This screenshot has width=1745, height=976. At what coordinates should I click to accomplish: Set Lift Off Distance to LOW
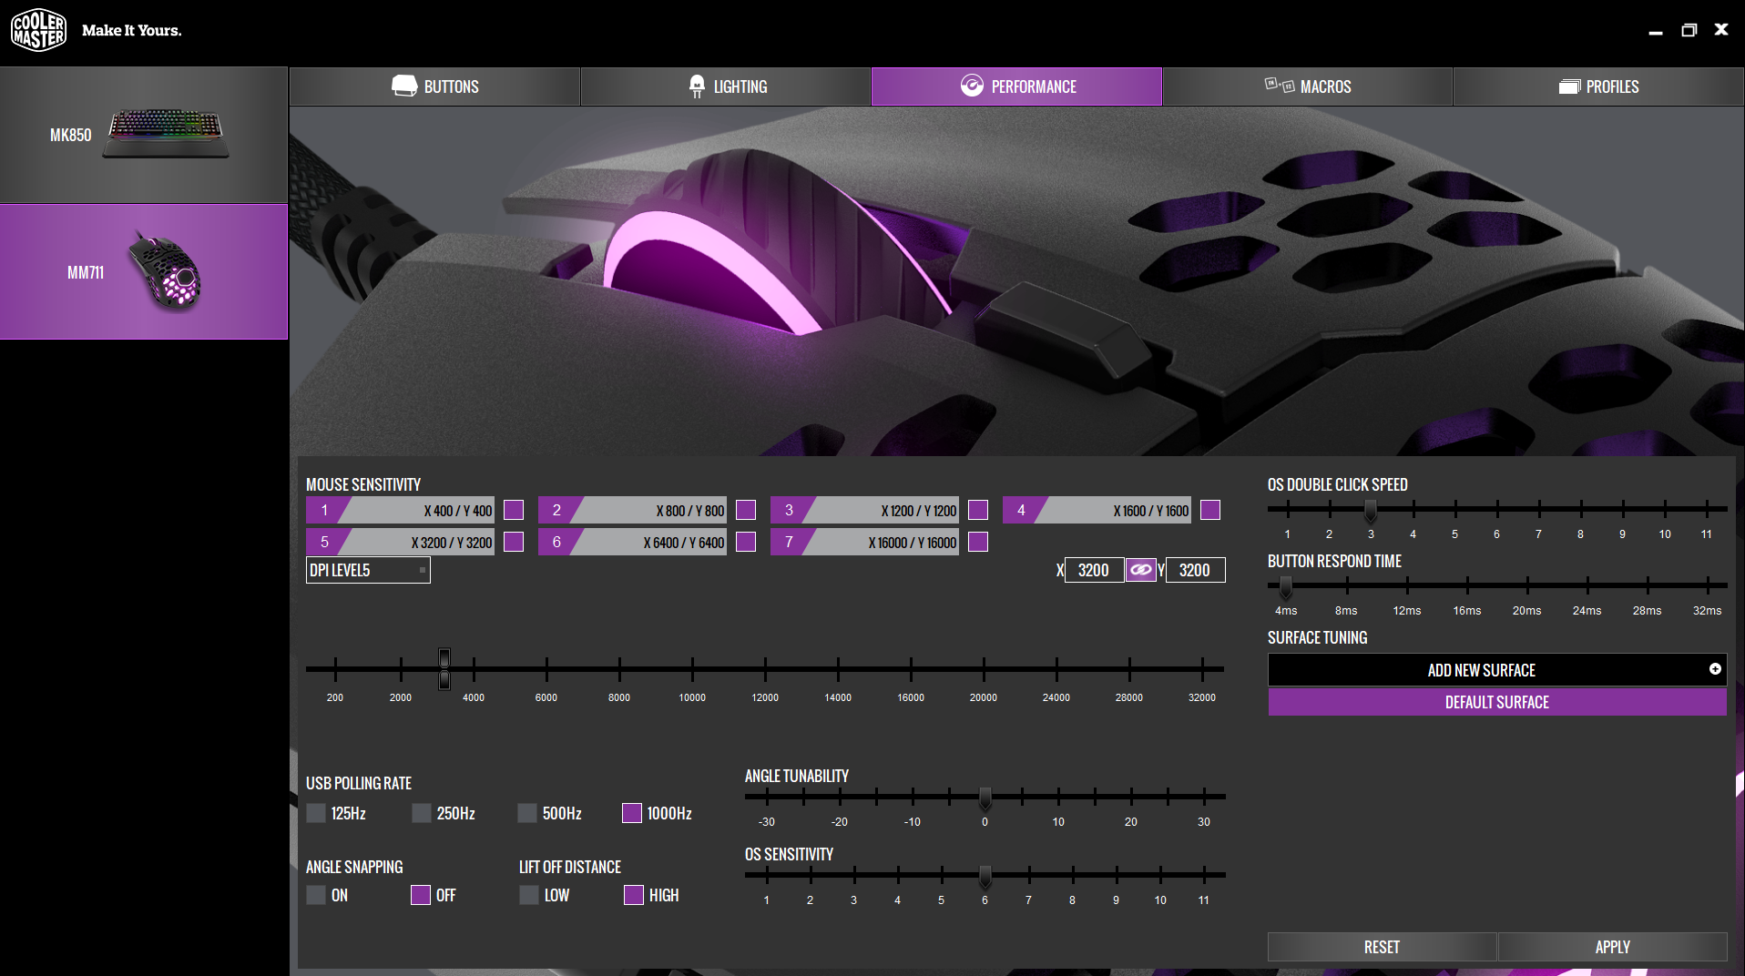point(529,895)
